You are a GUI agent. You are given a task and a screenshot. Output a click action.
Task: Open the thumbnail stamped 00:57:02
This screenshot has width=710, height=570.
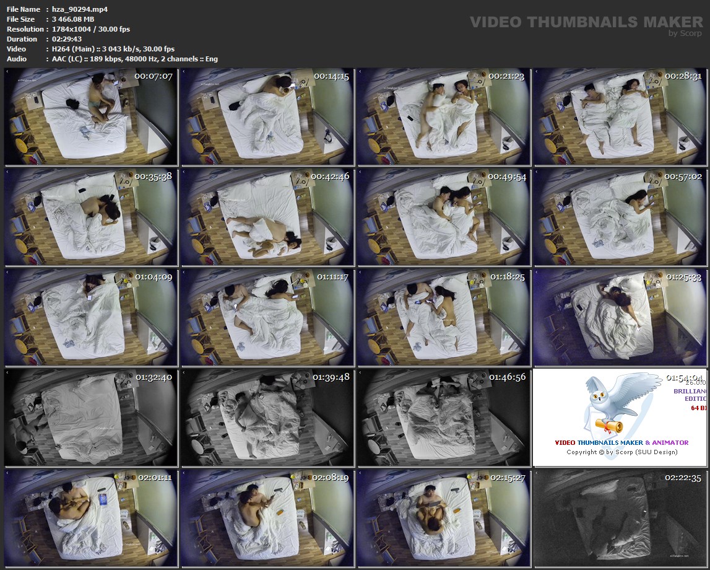[x=620, y=217]
